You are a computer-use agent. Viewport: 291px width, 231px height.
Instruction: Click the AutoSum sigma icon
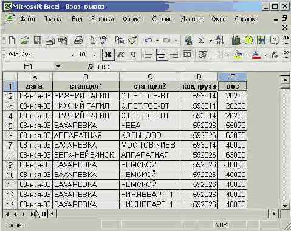click(201, 41)
